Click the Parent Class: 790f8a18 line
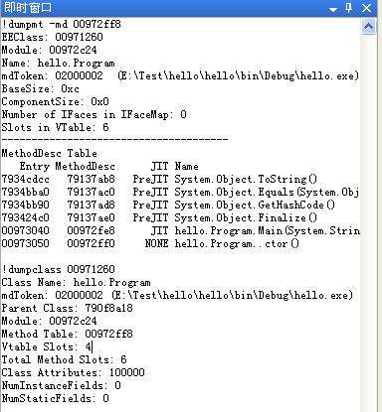 [68, 308]
